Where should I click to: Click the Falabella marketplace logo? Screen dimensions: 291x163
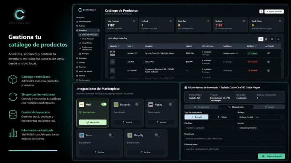pos(116,105)
